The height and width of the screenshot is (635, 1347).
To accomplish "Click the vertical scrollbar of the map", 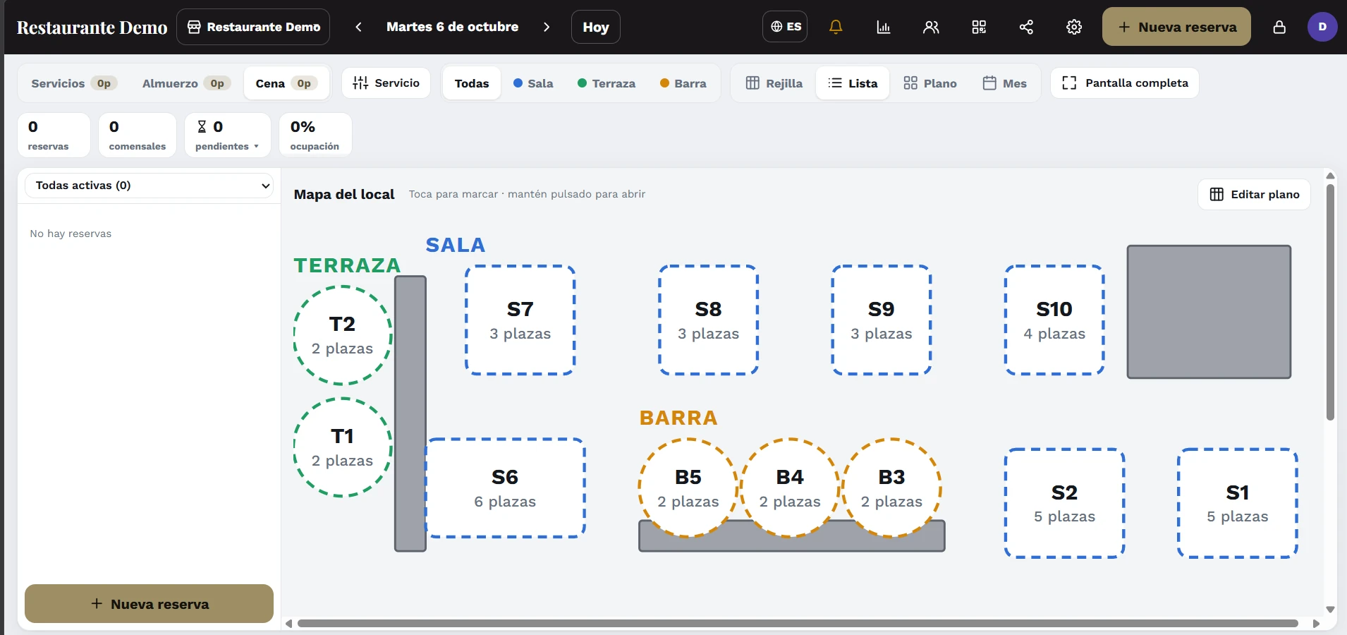I will pos(1330,302).
